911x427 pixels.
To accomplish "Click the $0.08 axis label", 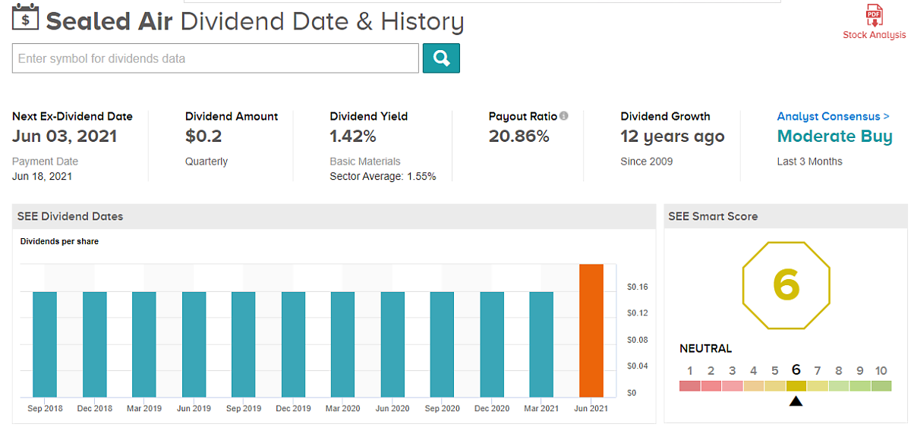I will 638,340.
